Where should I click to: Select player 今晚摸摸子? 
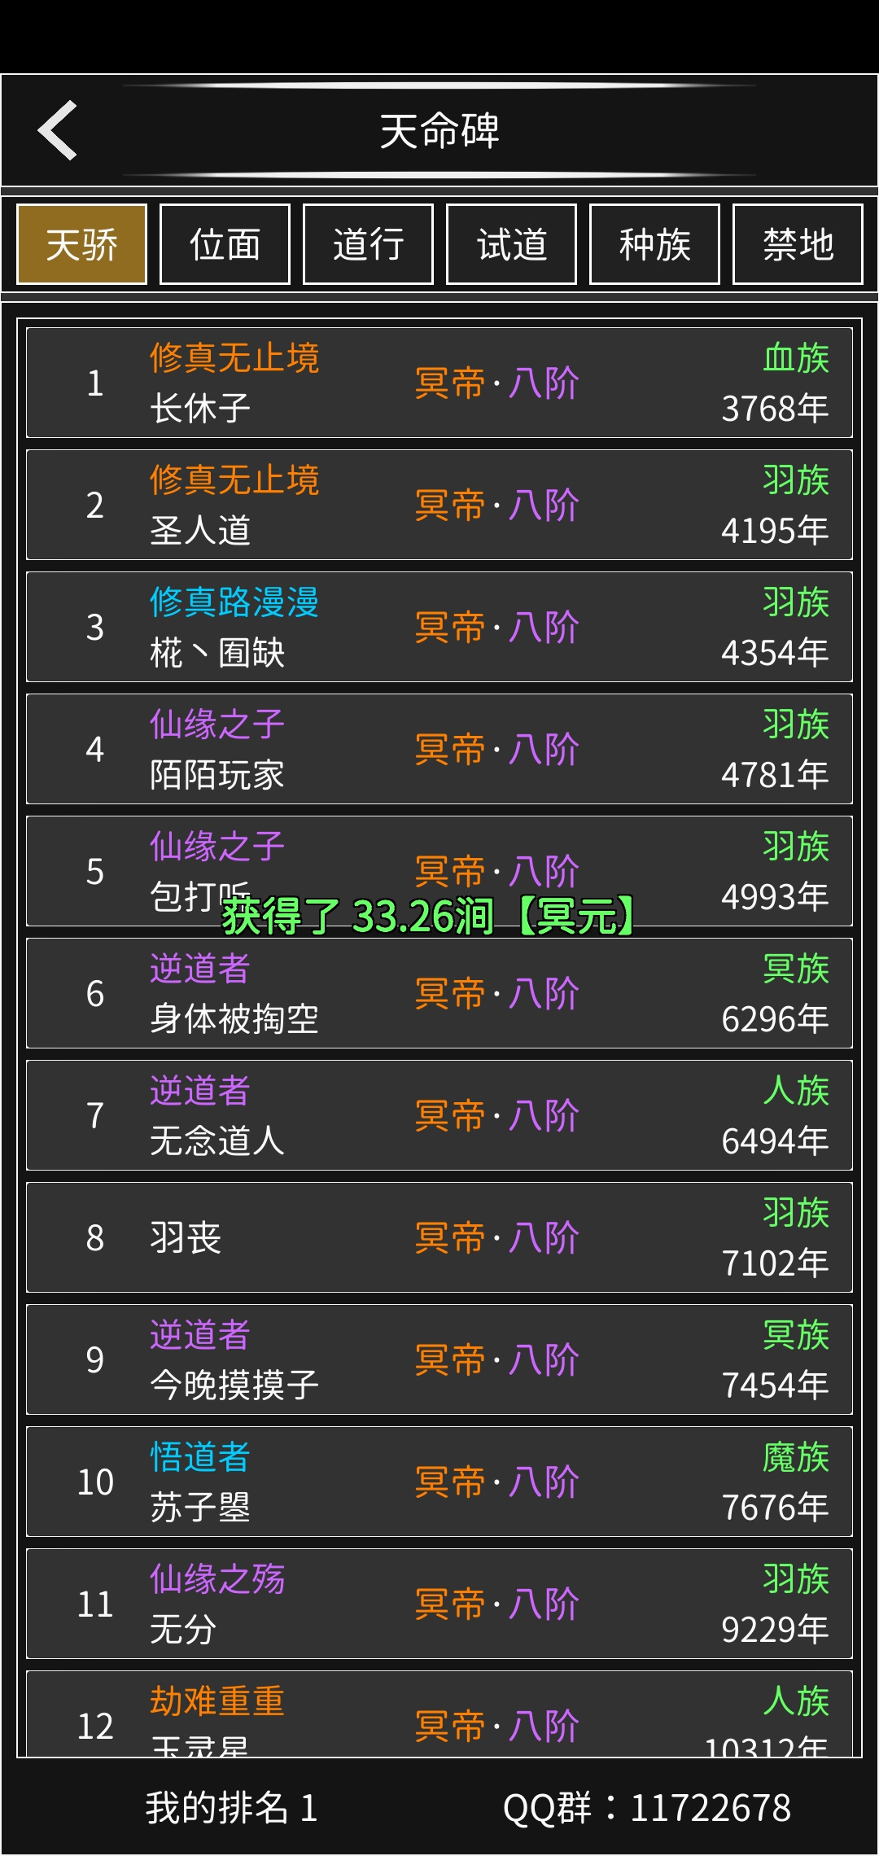(x=439, y=1359)
